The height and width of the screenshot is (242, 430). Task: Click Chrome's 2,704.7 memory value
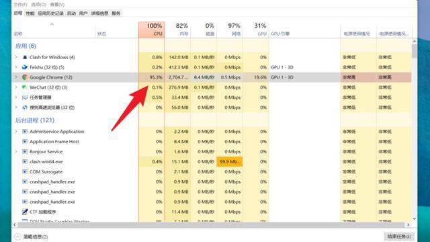pyautogui.click(x=178, y=77)
